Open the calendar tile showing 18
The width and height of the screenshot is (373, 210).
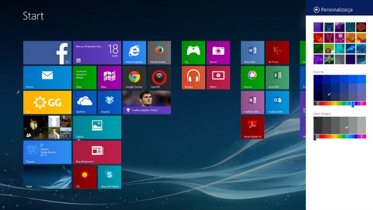click(x=97, y=52)
